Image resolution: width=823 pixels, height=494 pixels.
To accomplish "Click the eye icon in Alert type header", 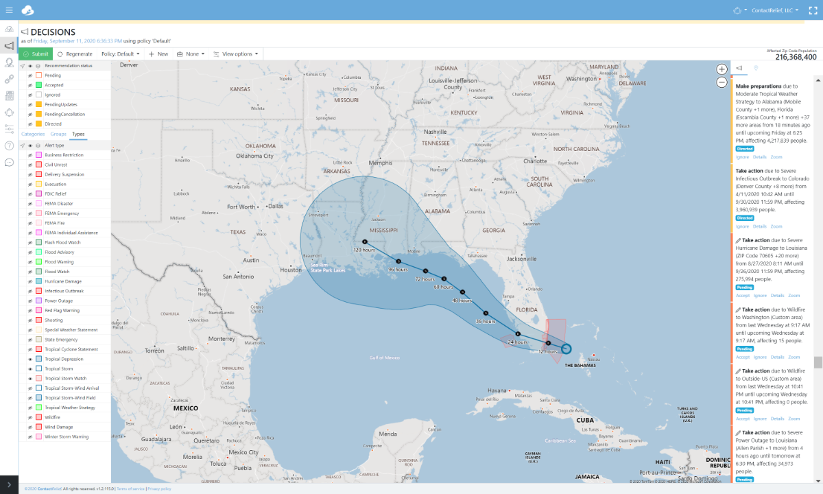I will [29, 145].
